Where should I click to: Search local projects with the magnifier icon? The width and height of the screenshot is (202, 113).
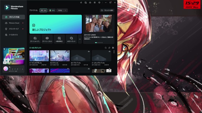click(106, 48)
